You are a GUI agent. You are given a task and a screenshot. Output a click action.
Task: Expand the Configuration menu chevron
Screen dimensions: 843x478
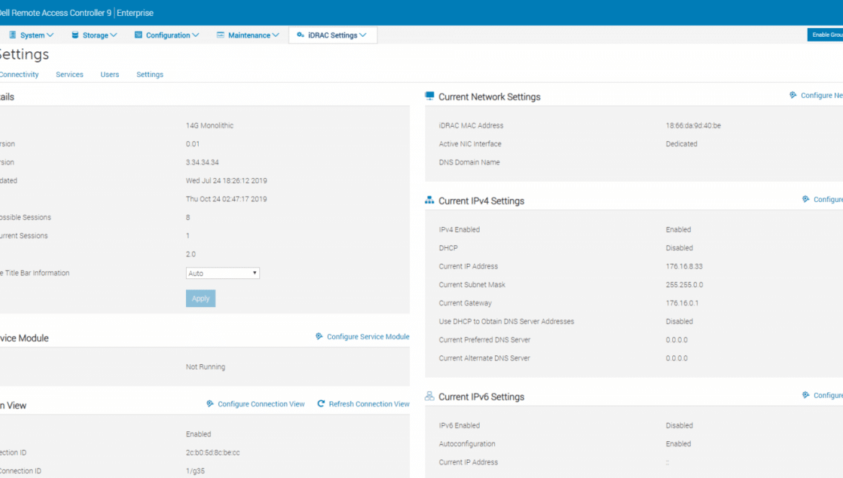(x=196, y=35)
